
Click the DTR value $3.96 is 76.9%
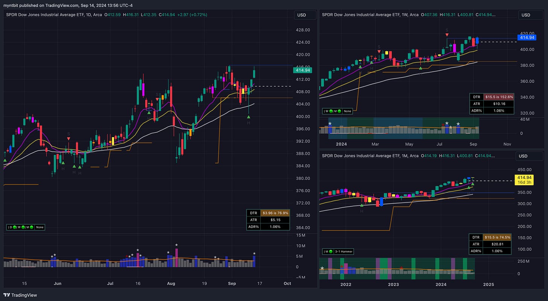click(275, 213)
